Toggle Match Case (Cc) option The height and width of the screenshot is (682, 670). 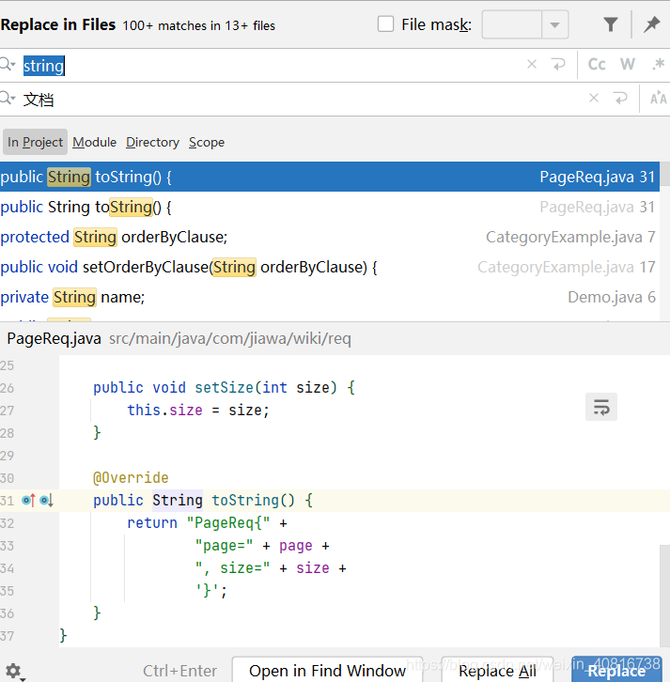(597, 65)
